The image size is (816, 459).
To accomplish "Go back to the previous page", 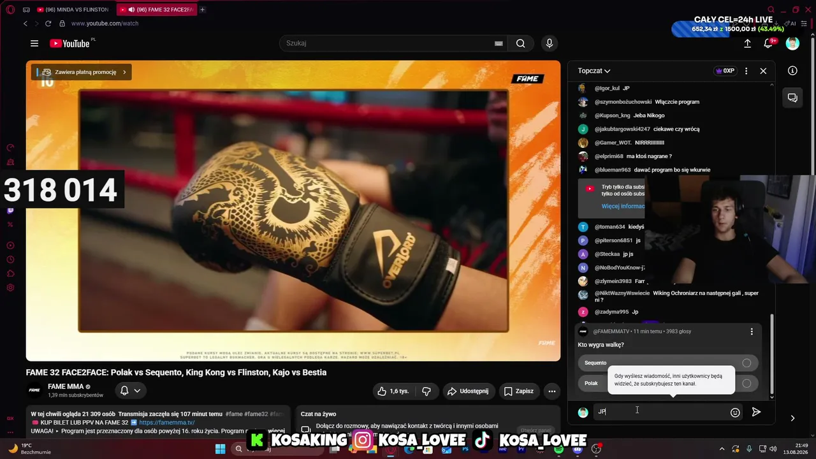I will pos(25,24).
